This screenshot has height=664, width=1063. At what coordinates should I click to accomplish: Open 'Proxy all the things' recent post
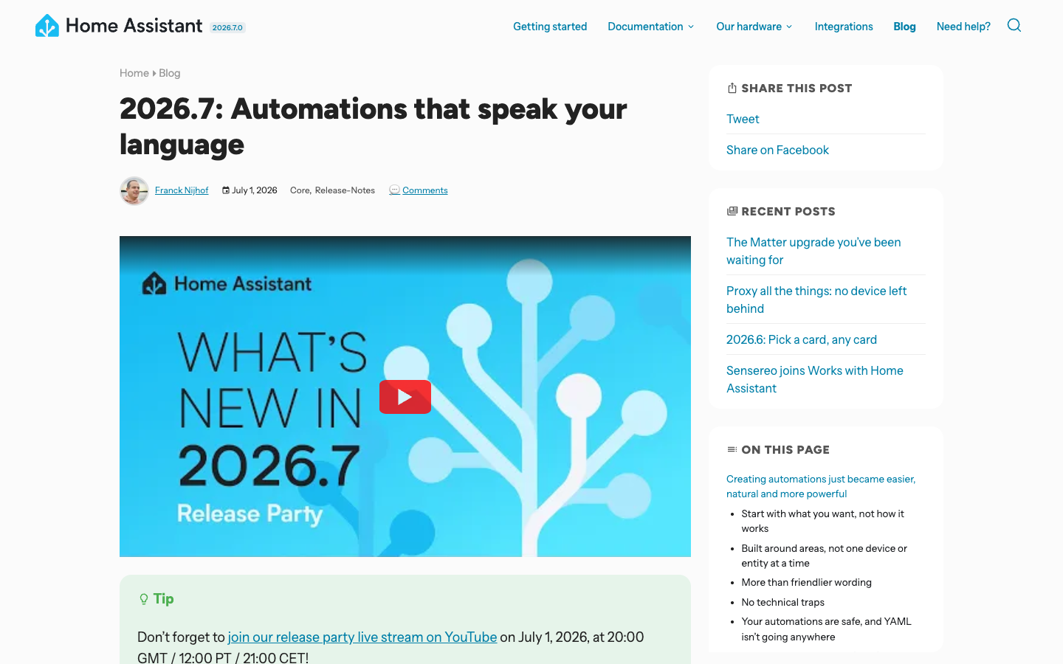tap(816, 300)
